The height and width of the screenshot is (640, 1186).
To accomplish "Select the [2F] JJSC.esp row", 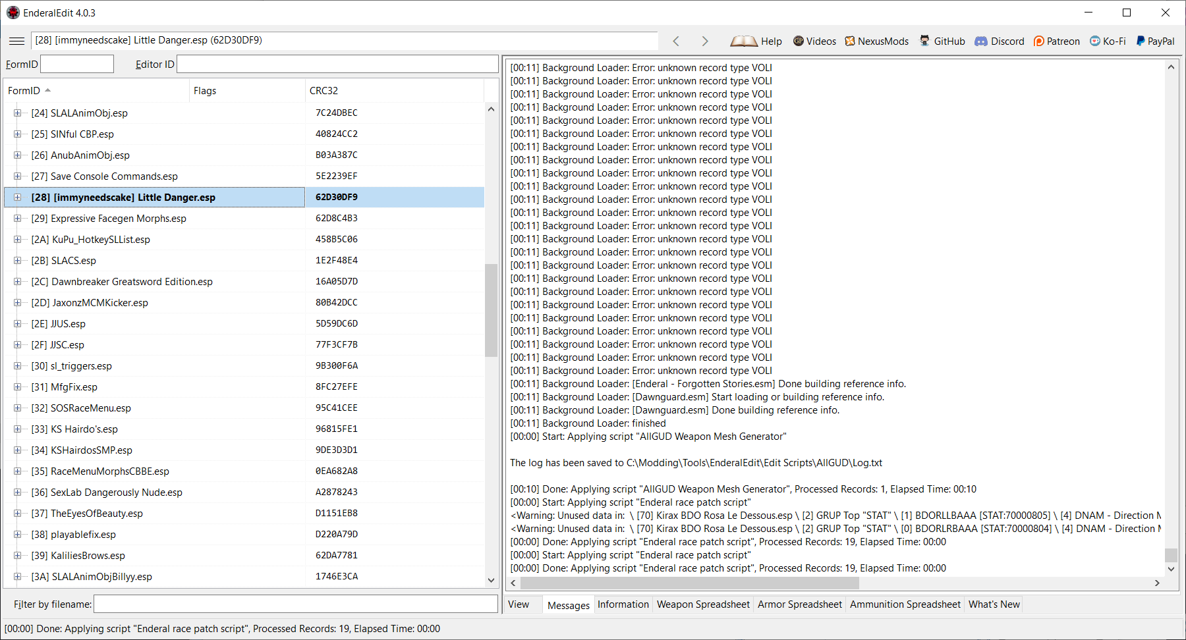I will (x=244, y=344).
